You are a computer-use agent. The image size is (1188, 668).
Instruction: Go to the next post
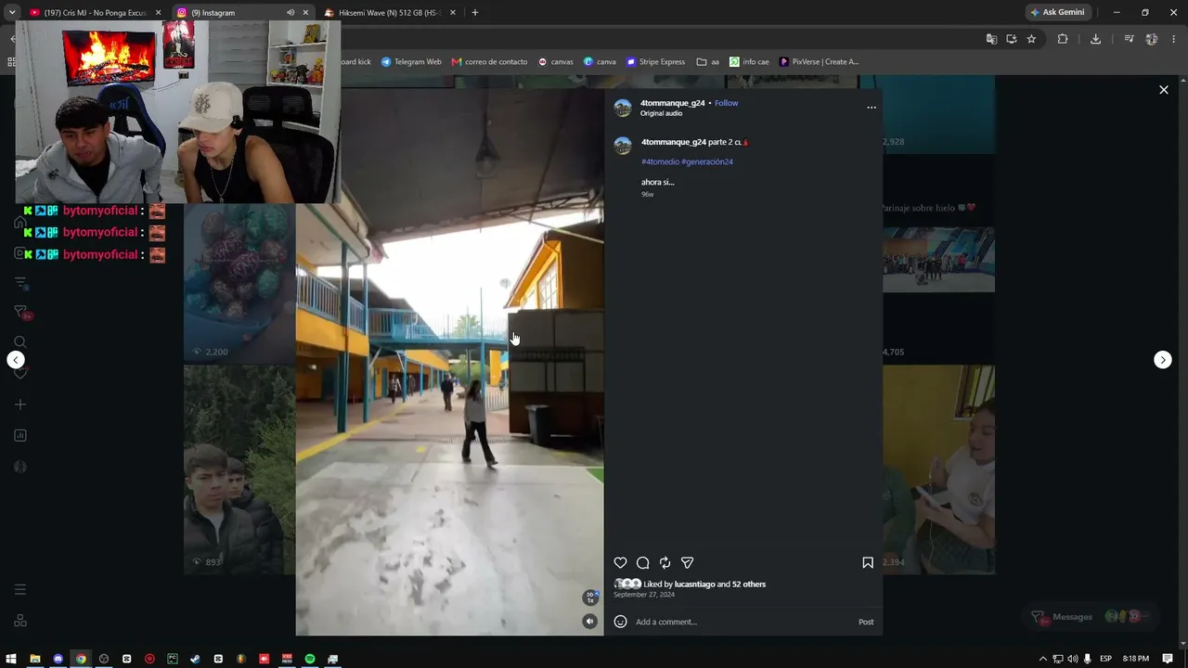pyautogui.click(x=1163, y=360)
